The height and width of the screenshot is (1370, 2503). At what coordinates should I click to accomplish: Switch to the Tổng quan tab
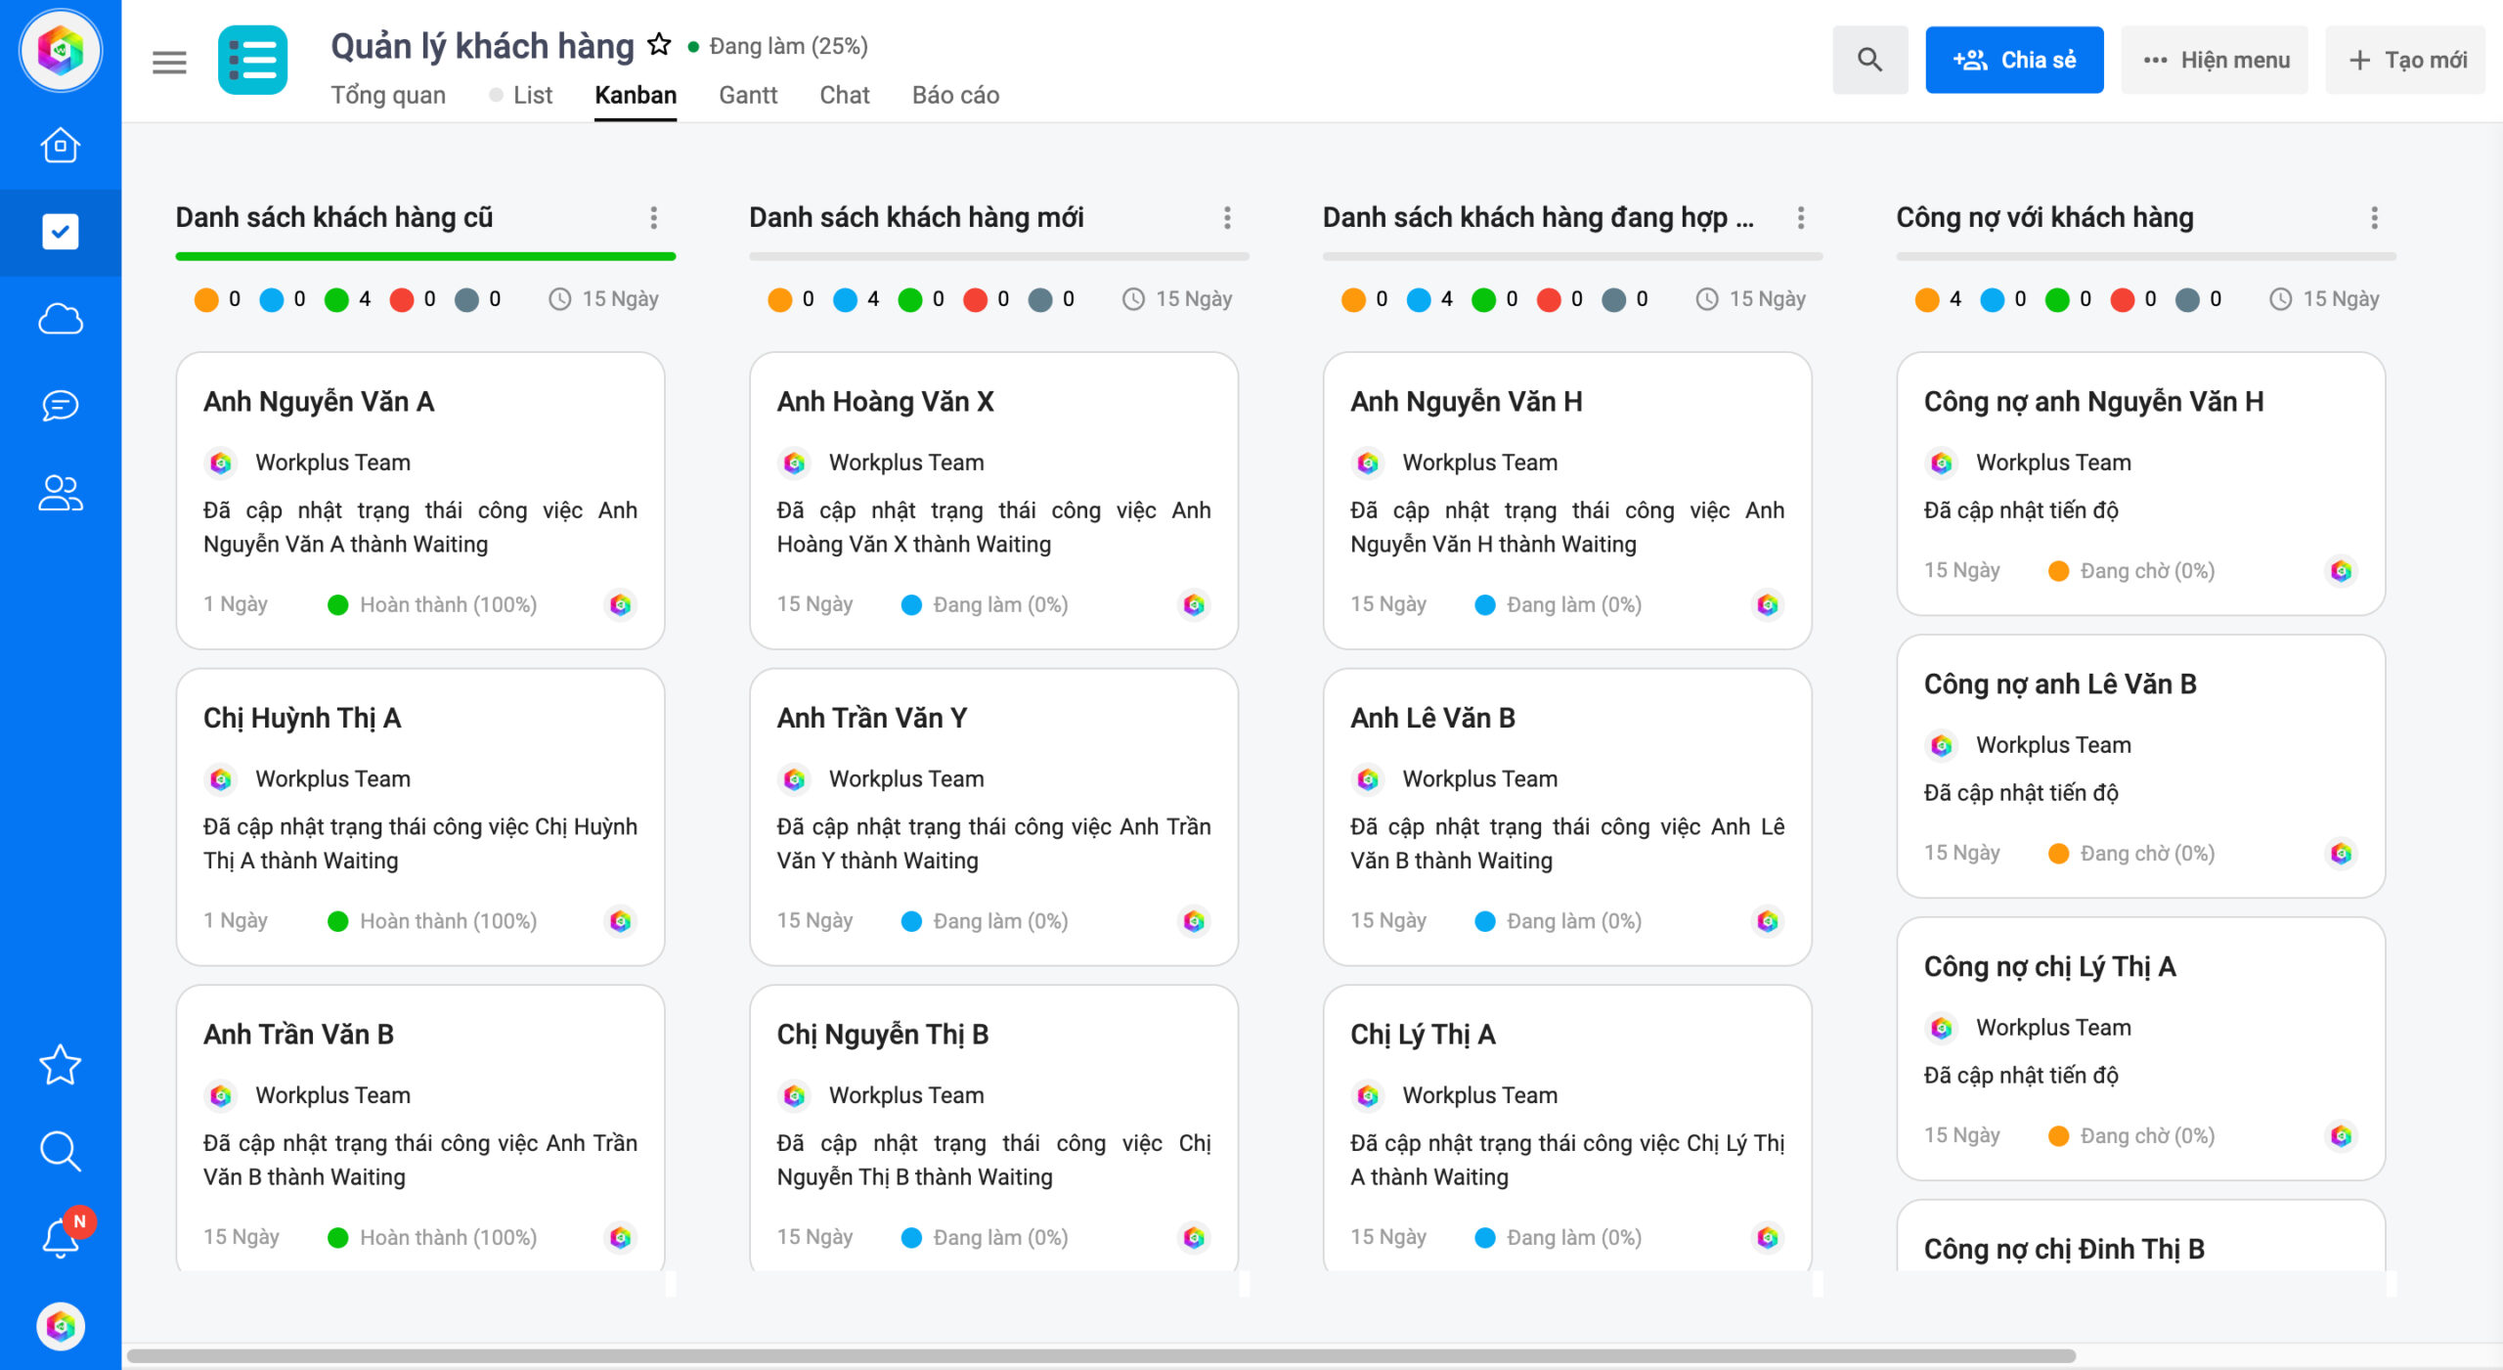[388, 95]
